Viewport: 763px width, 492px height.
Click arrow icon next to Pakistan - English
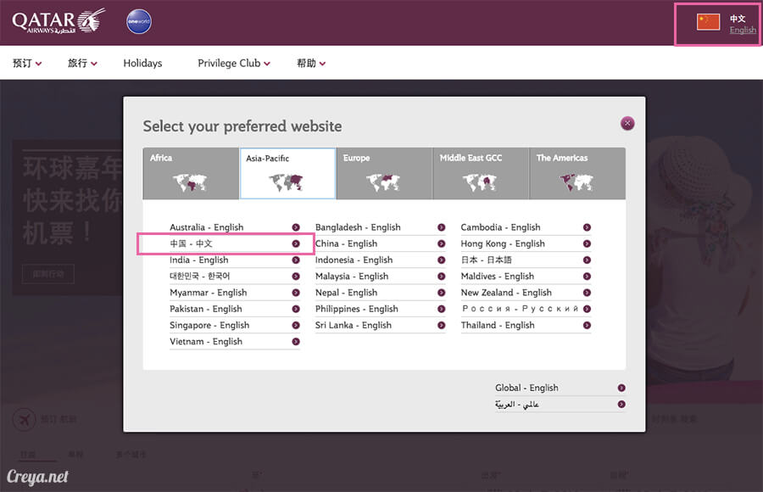pyautogui.click(x=296, y=309)
